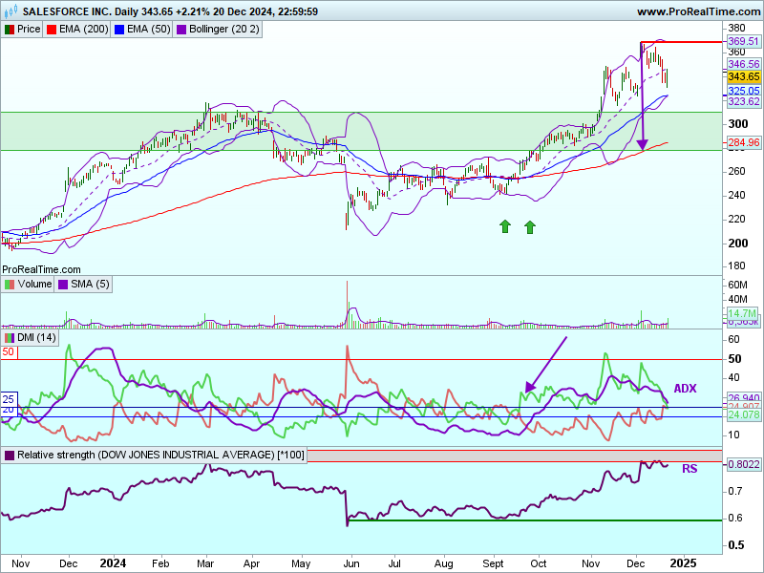Click the candlestick chart icon beside SALESFORCE title

pyautogui.click(x=11, y=11)
